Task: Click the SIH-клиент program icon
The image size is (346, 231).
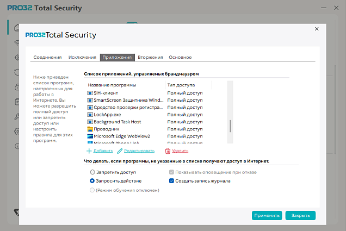Action: [x=90, y=93]
